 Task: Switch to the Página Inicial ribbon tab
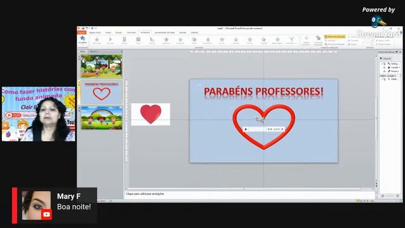coord(95,32)
